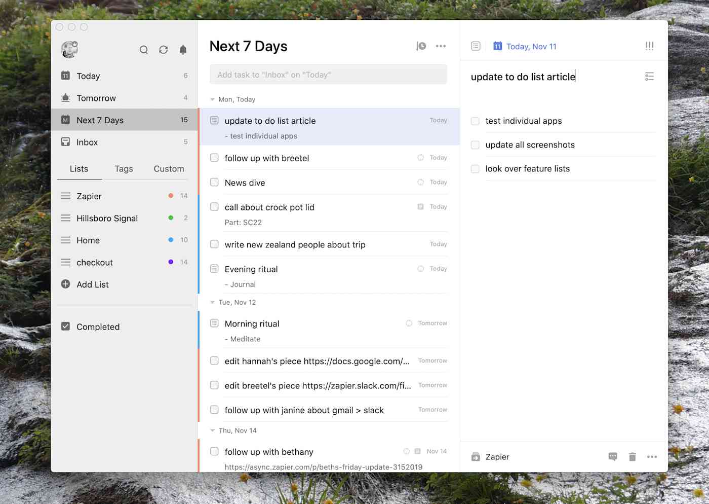Image resolution: width=709 pixels, height=504 pixels.
Task: Open the comments speech bubble icon
Action: point(613,457)
